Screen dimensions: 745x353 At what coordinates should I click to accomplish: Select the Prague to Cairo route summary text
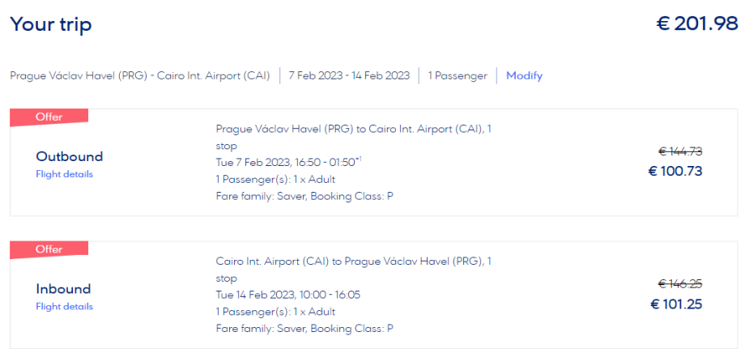click(x=141, y=76)
